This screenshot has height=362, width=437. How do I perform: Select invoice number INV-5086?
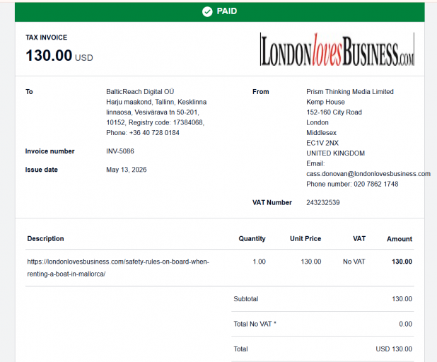point(120,151)
